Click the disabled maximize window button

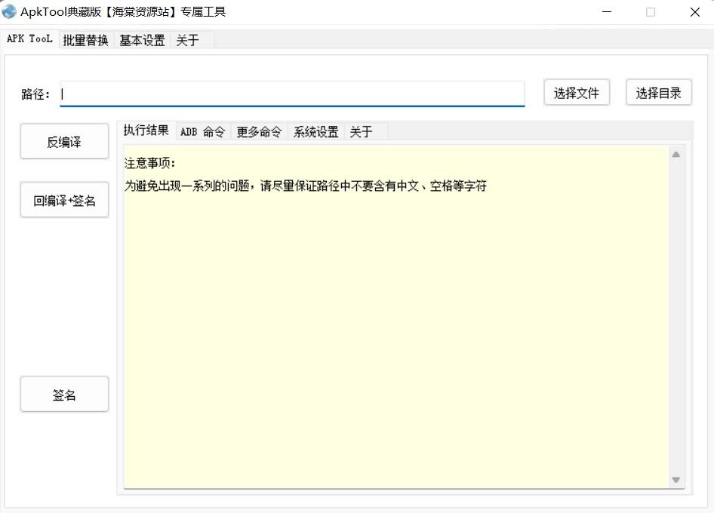click(651, 12)
